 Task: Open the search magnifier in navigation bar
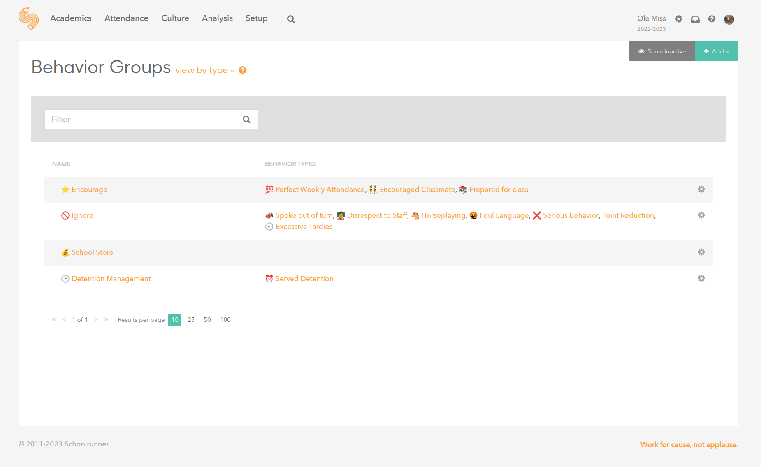click(x=291, y=19)
